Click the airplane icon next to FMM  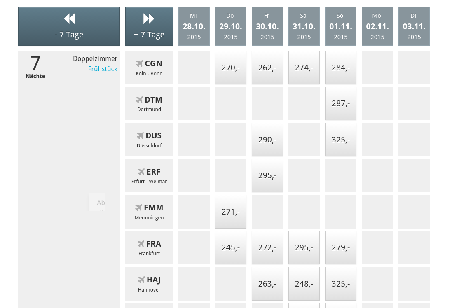139,208
